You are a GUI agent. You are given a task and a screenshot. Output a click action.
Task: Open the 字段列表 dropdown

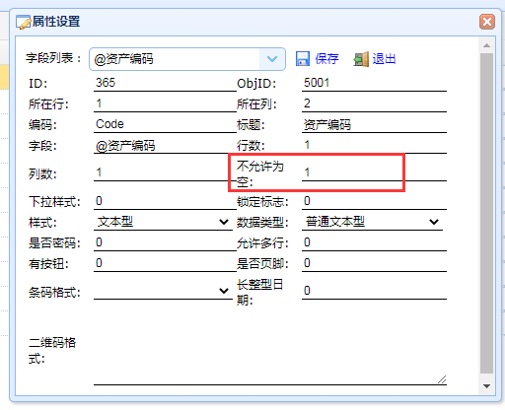(x=272, y=59)
